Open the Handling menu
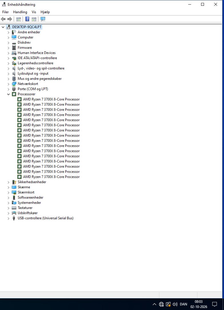224x310 pixels. 20,12
